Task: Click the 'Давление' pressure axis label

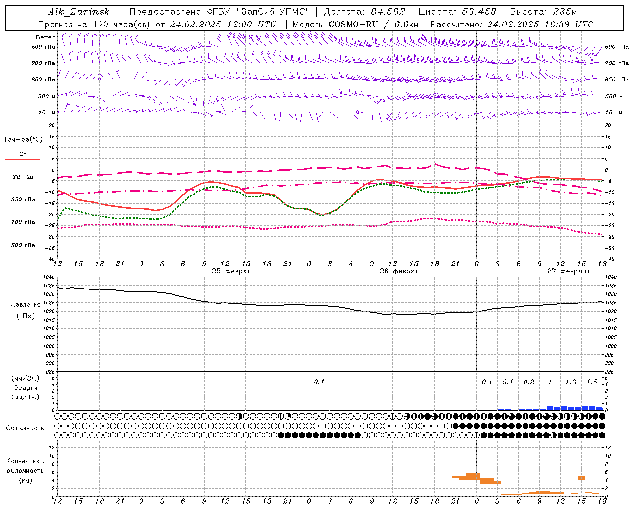Action: [26, 305]
